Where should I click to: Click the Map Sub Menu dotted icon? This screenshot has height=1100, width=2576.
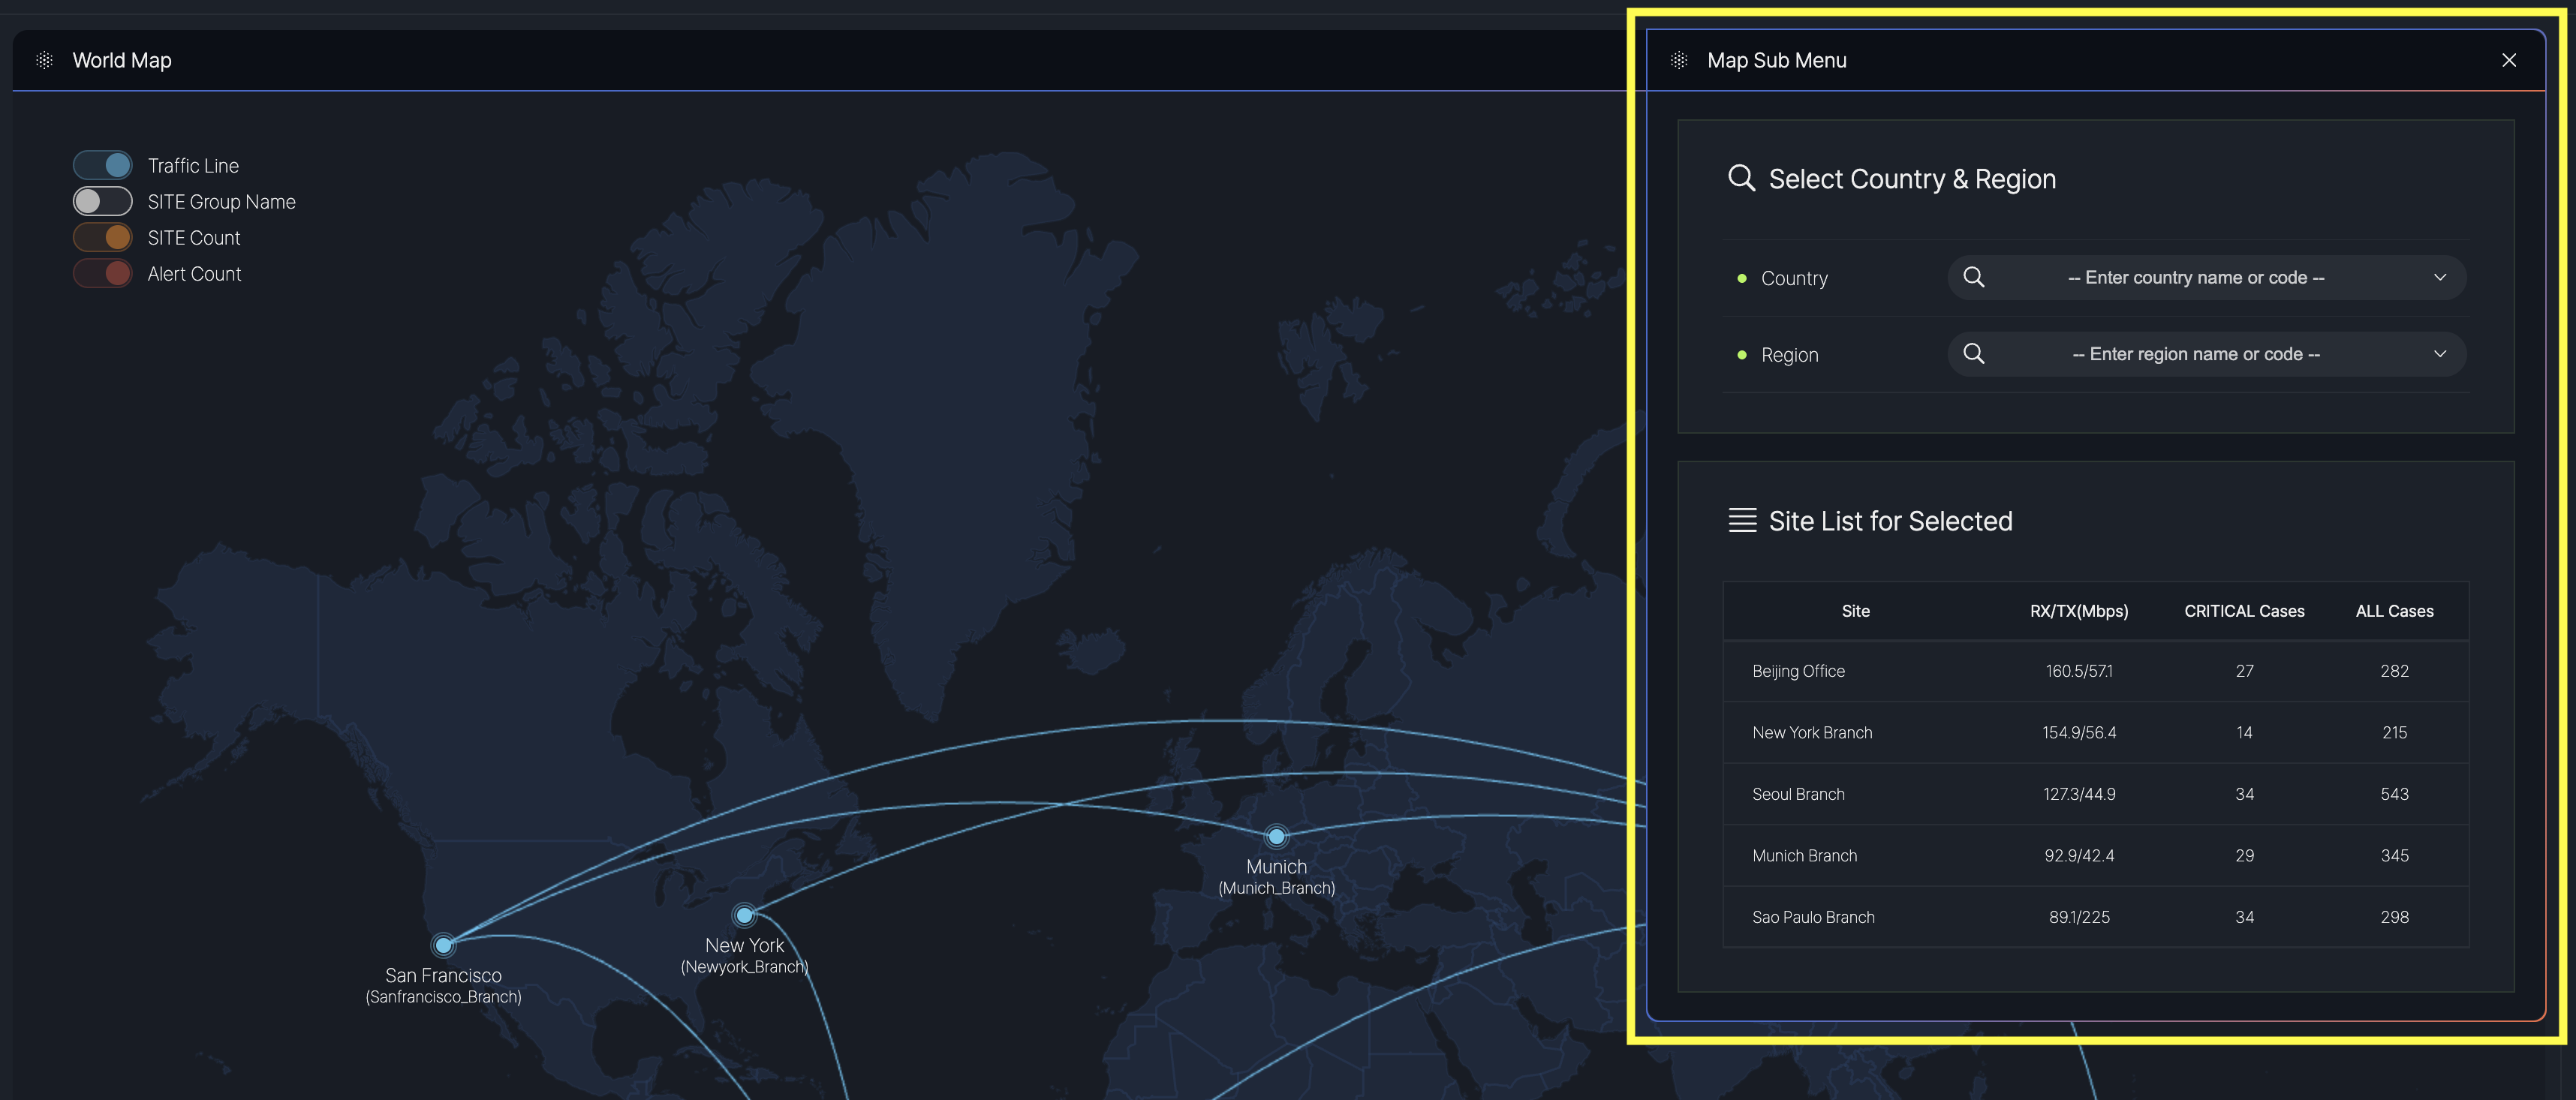tap(1679, 60)
